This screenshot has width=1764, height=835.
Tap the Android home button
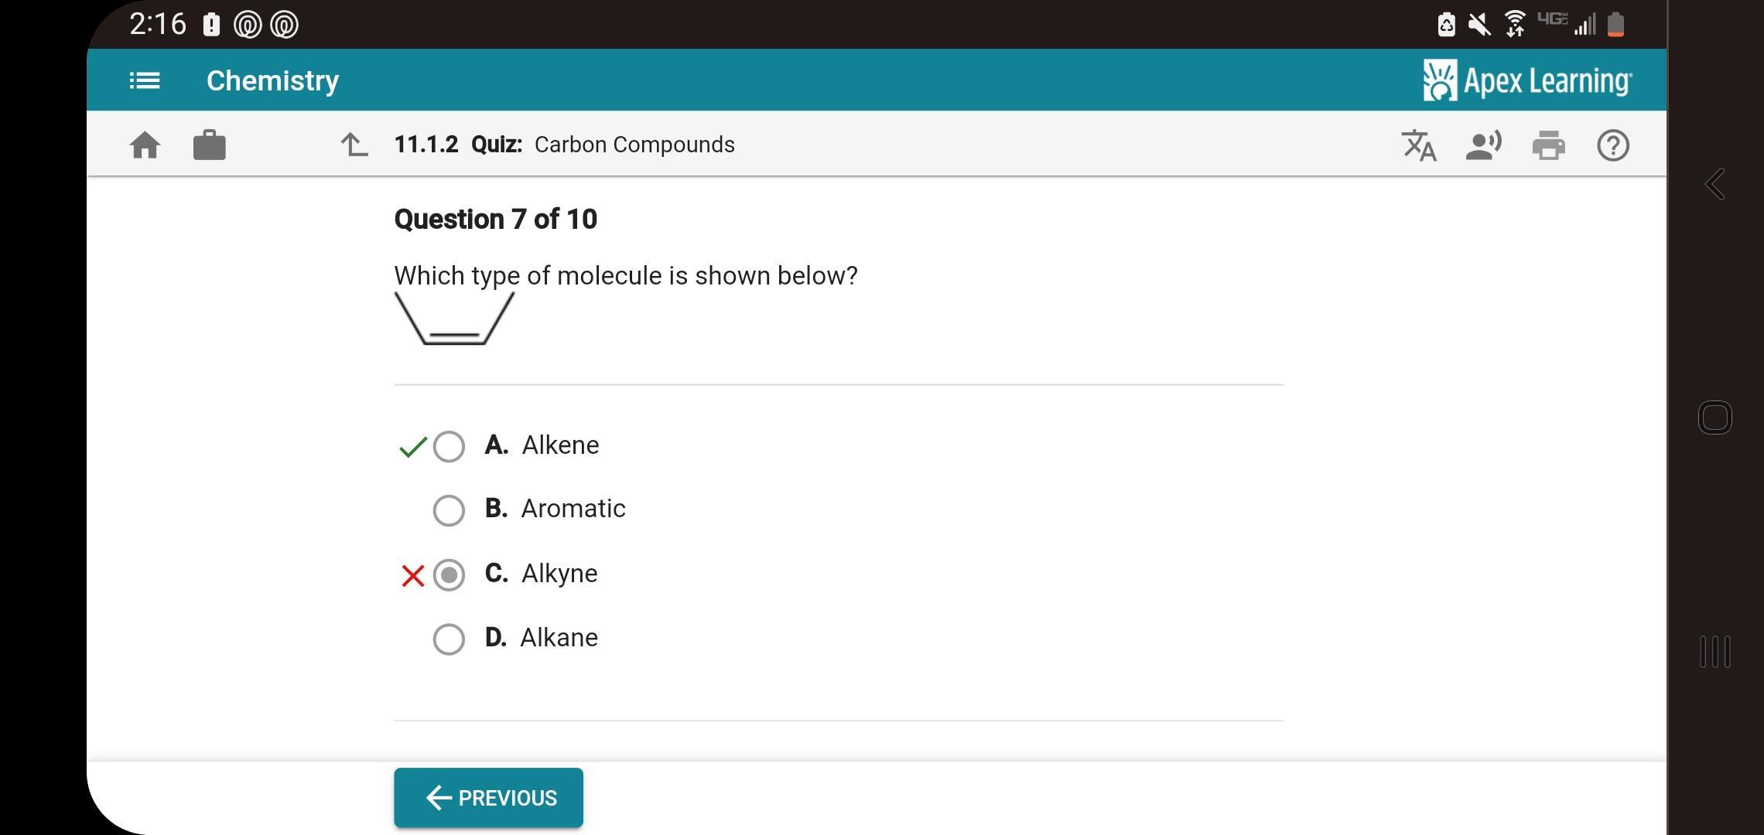[x=1714, y=417]
